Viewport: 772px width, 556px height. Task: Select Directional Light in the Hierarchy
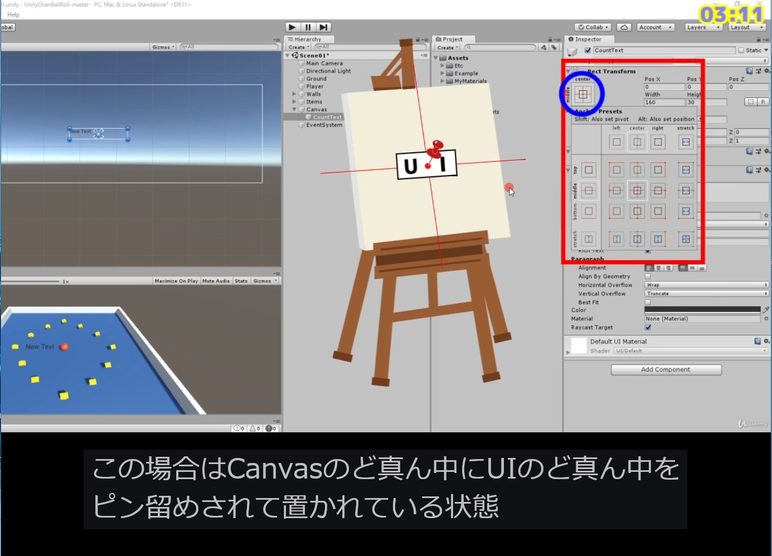tap(328, 71)
